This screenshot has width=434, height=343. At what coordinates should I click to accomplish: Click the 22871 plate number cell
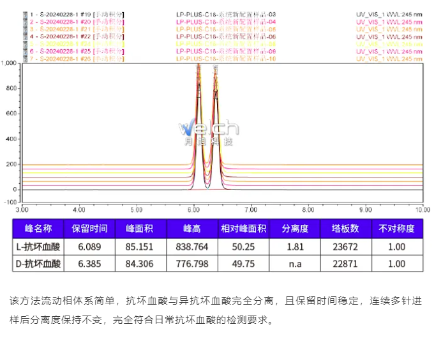tap(345, 263)
